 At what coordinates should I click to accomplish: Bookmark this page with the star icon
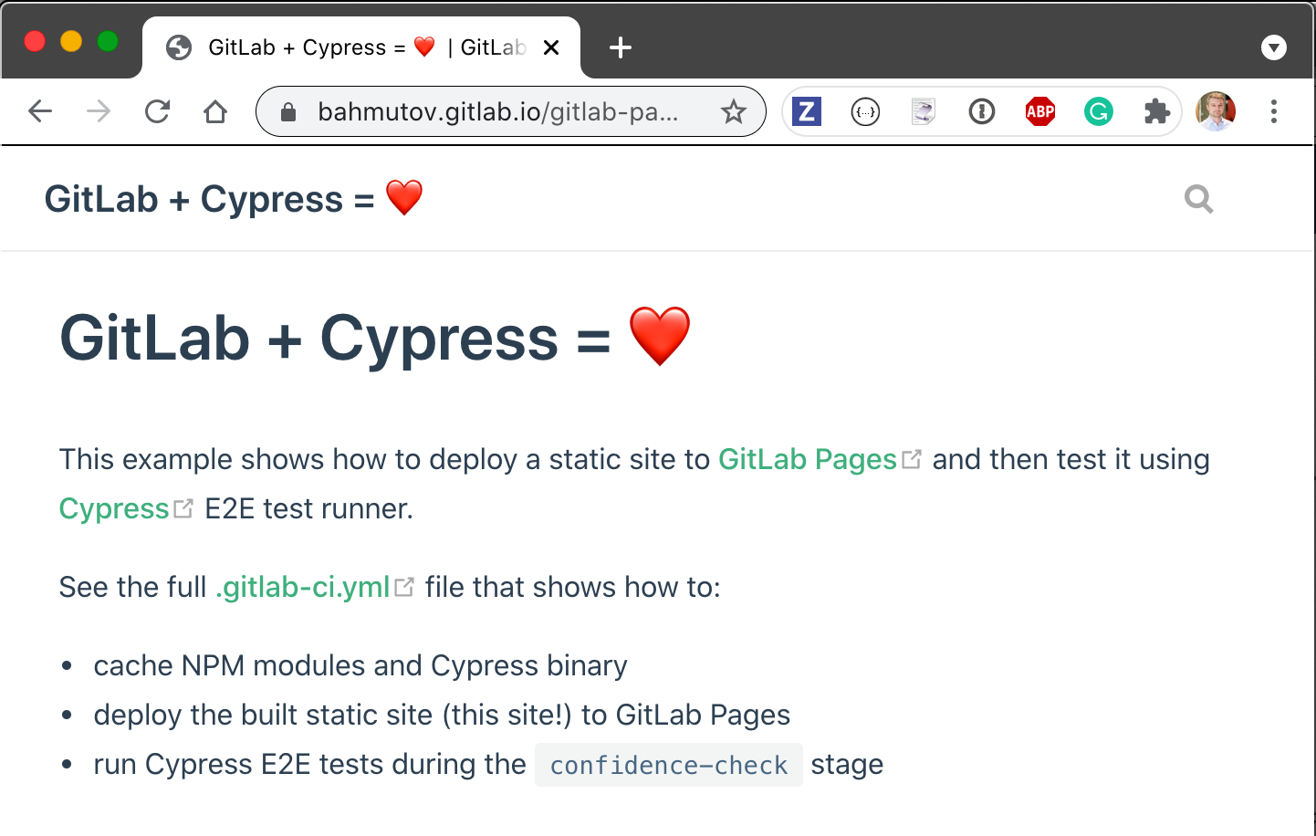coord(733,112)
